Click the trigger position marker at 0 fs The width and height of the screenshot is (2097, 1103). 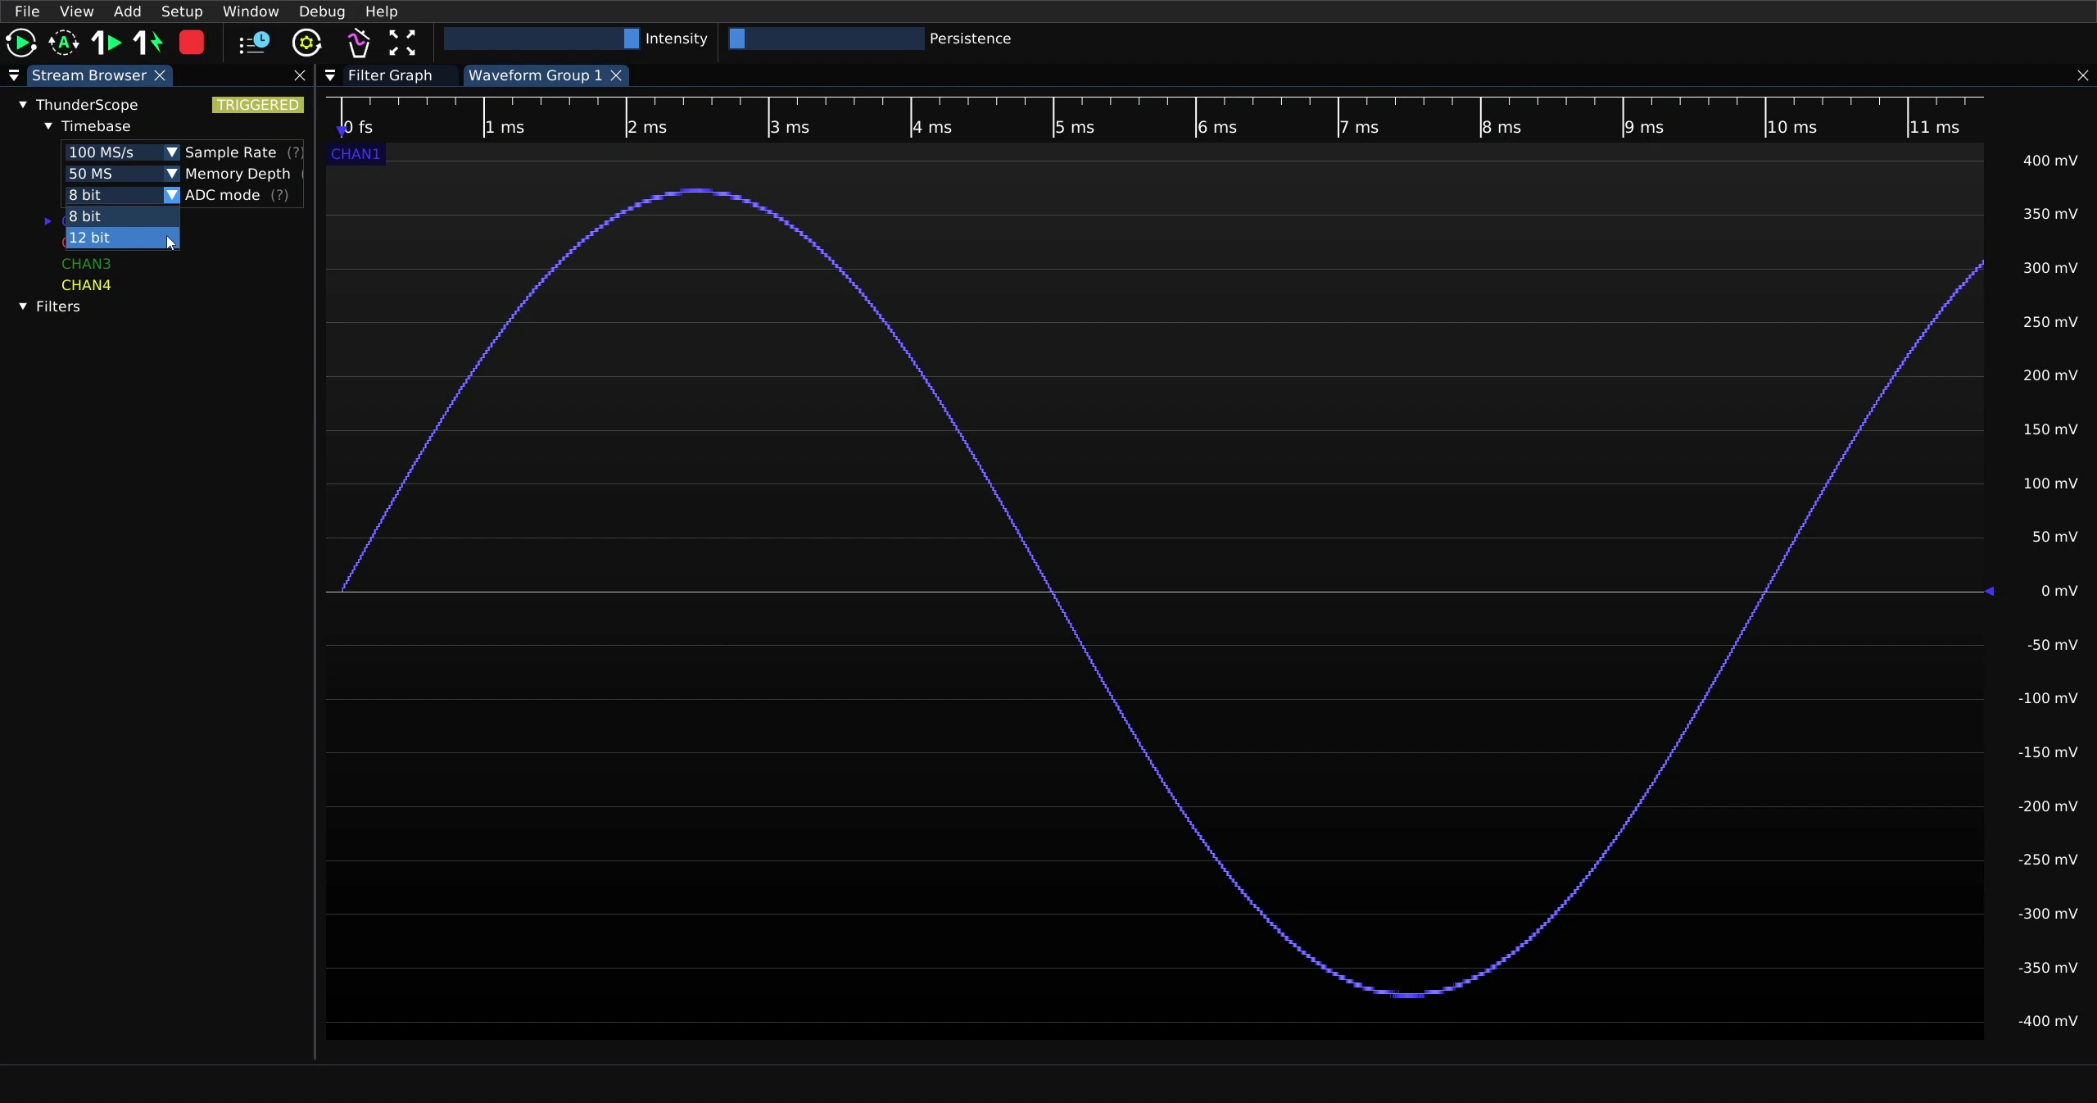[x=342, y=130]
